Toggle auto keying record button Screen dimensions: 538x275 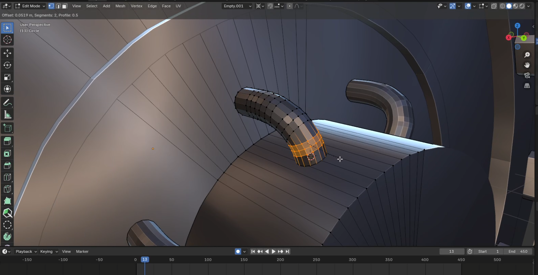pos(238,252)
